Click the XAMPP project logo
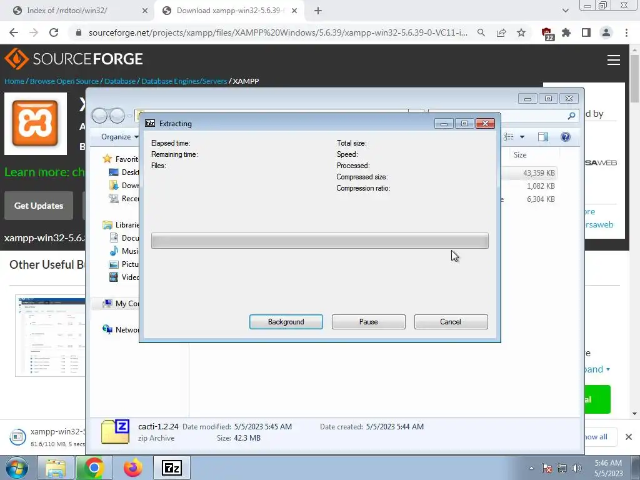The height and width of the screenshot is (480, 640). pyautogui.click(x=36, y=124)
